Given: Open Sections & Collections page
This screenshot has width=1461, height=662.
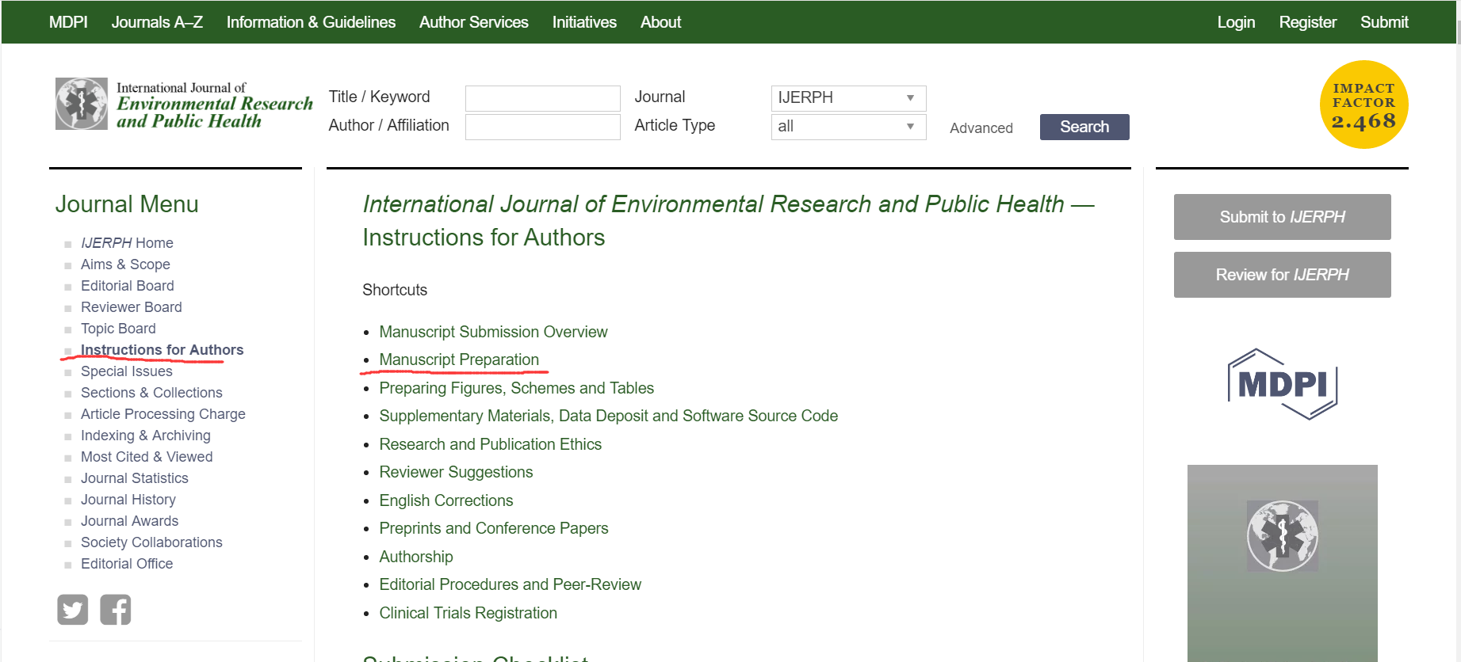Looking at the screenshot, I should (151, 393).
